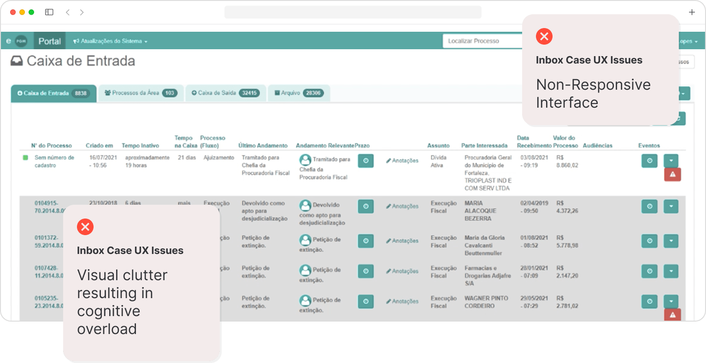The image size is (706, 363).
Task: Click the user avatar icon next to 'Devolvido como apto'
Action: 305,205
